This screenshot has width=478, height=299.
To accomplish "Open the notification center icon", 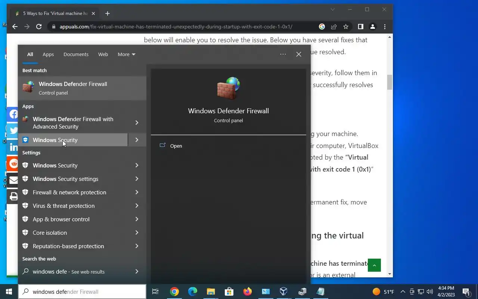I will 466,292.
